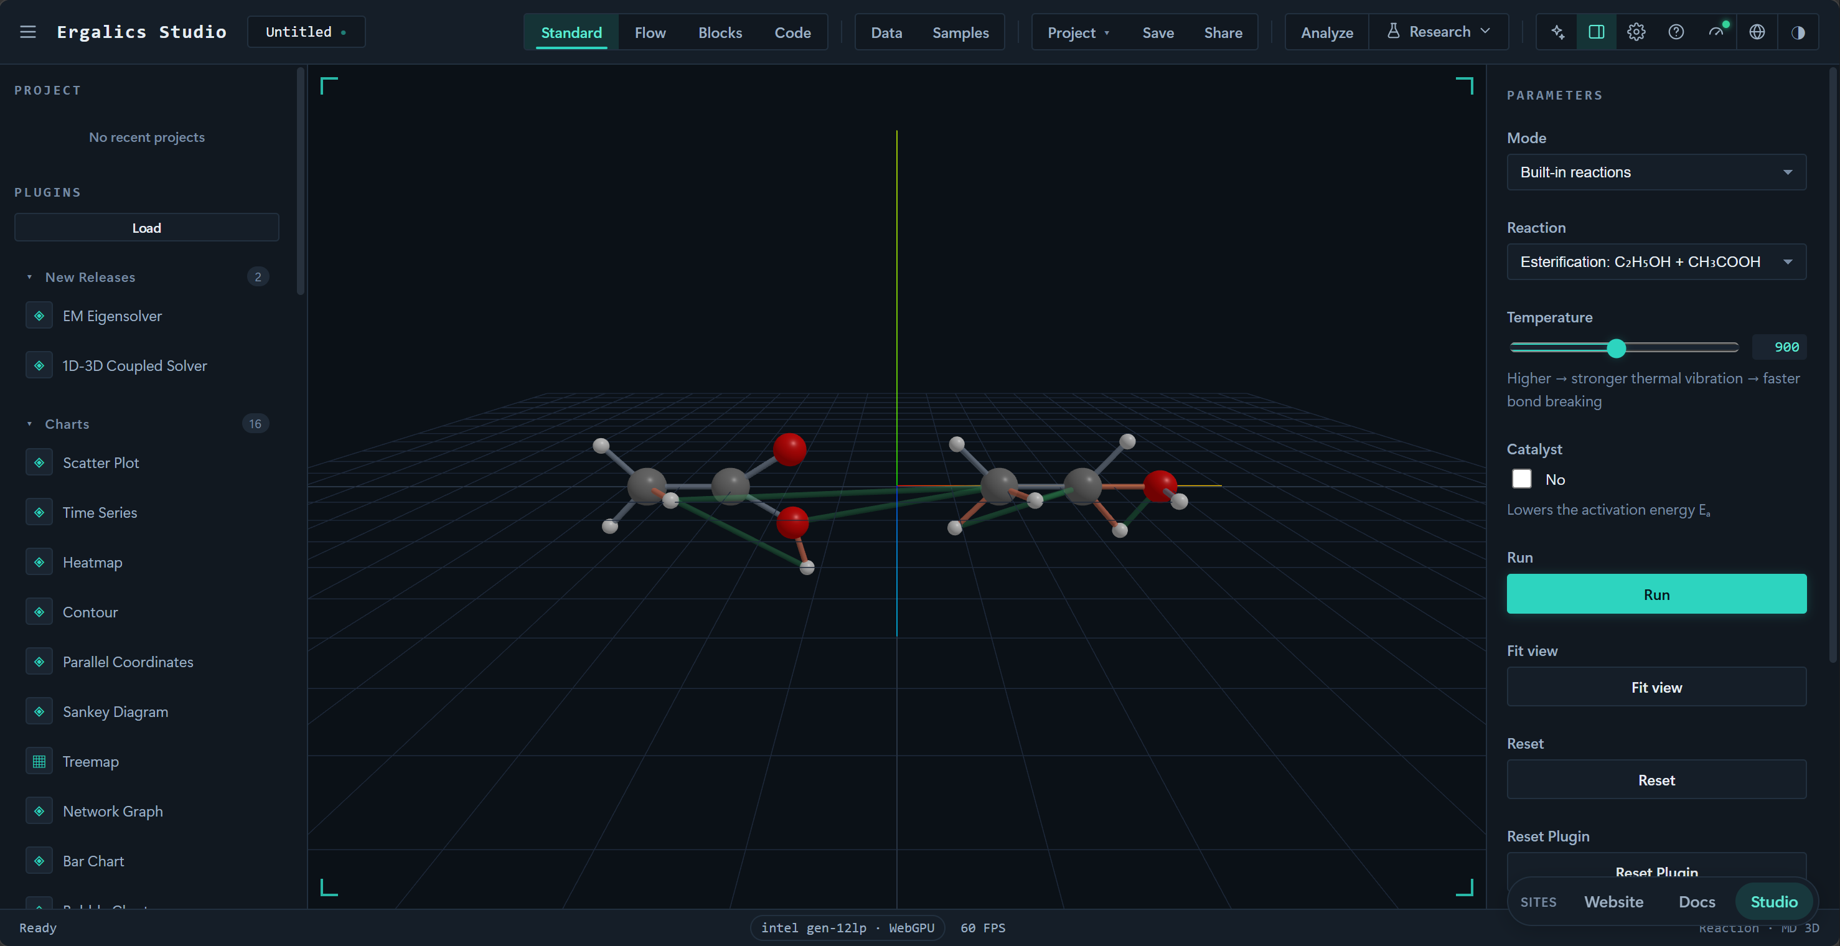Select the Standard tab
Viewport: 1840px width, 946px height.
[x=571, y=33]
